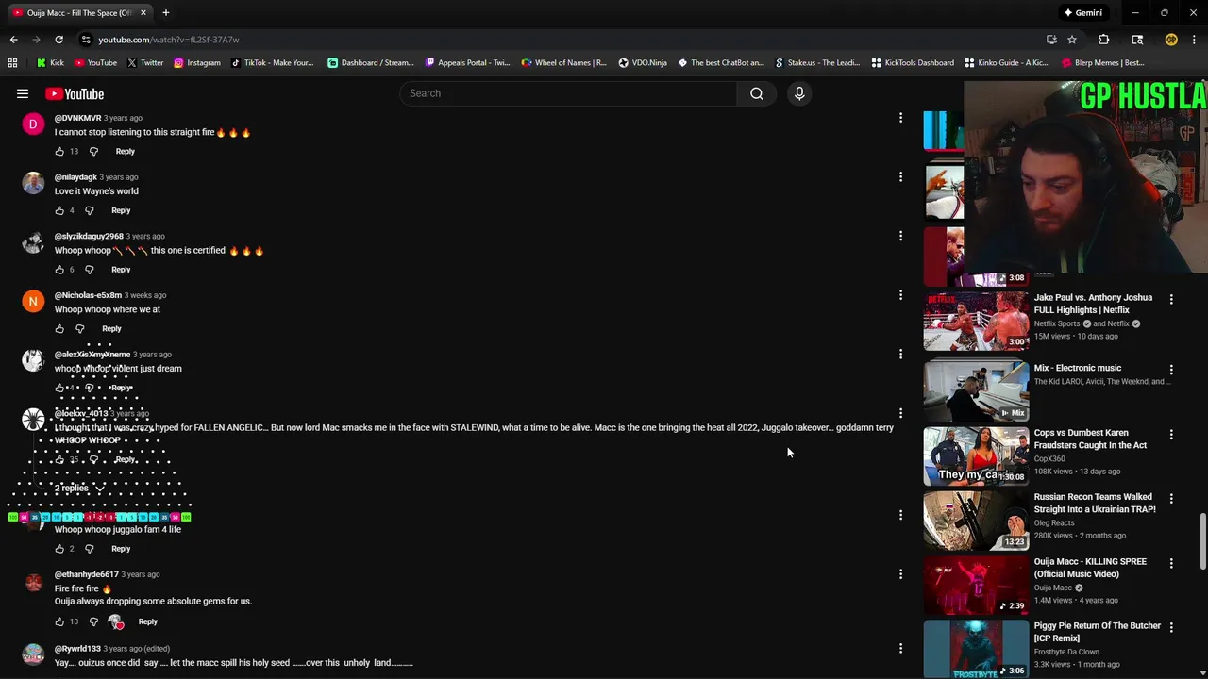This screenshot has height=679, width=1208.
Task: Like the @nilaydagk comment
Action: 59,210
